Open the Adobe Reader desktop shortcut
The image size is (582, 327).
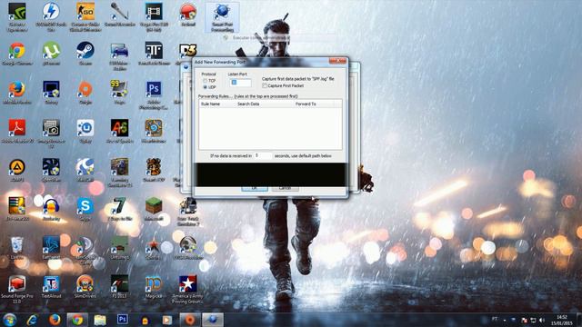point(17,131)
